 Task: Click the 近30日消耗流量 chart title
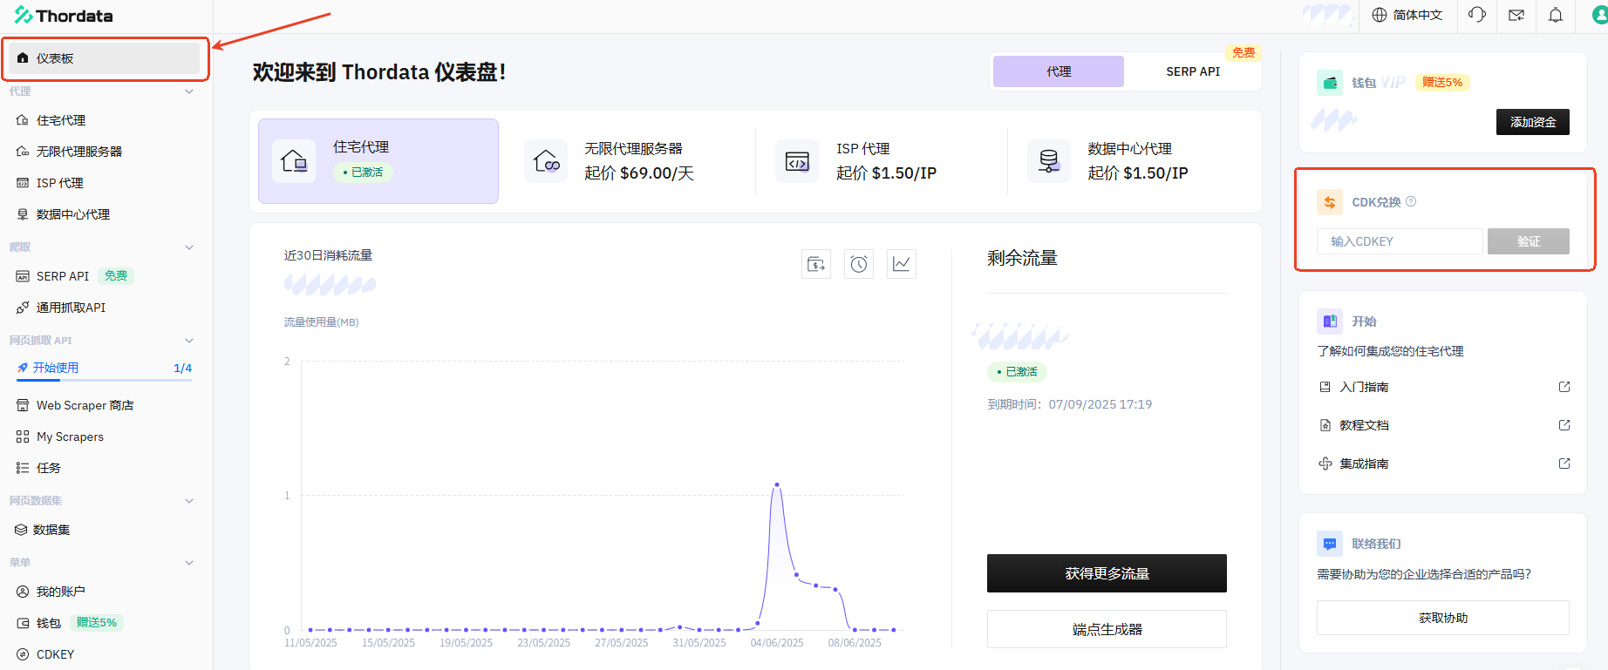pos(328,255)
